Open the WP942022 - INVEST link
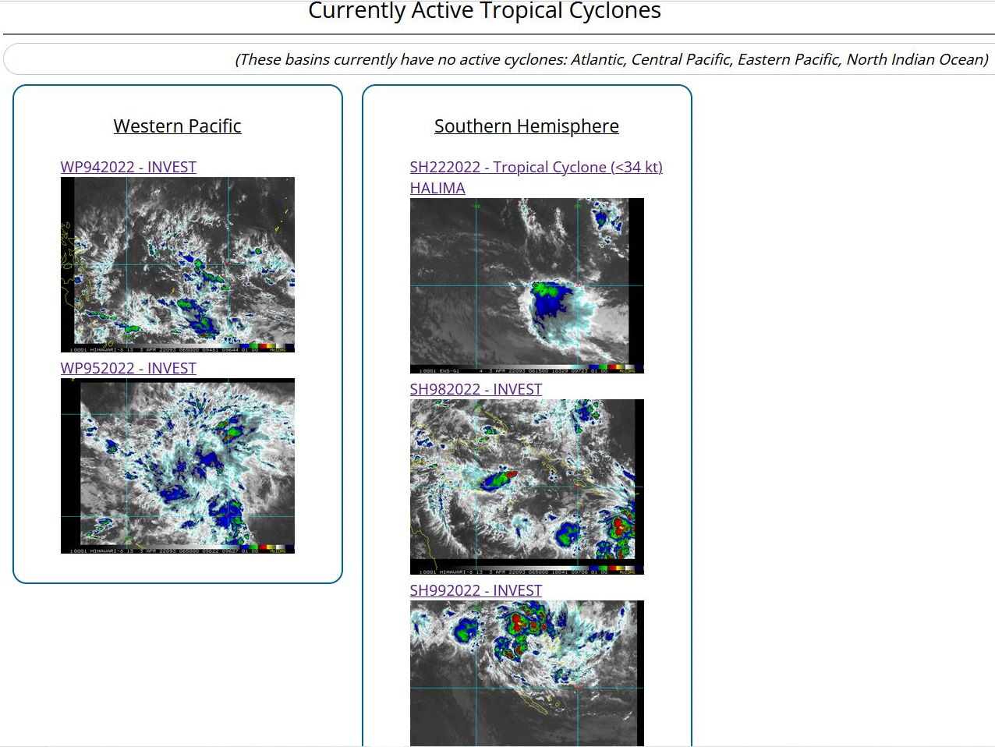Viewport: 995px width, 747px height. pos(129,167)
